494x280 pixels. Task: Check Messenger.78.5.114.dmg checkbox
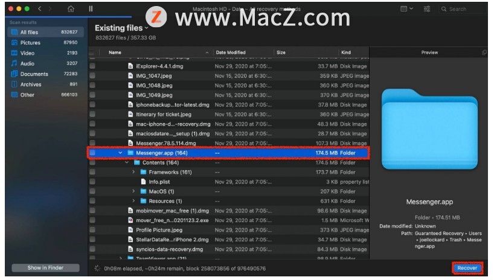[92, 143]
